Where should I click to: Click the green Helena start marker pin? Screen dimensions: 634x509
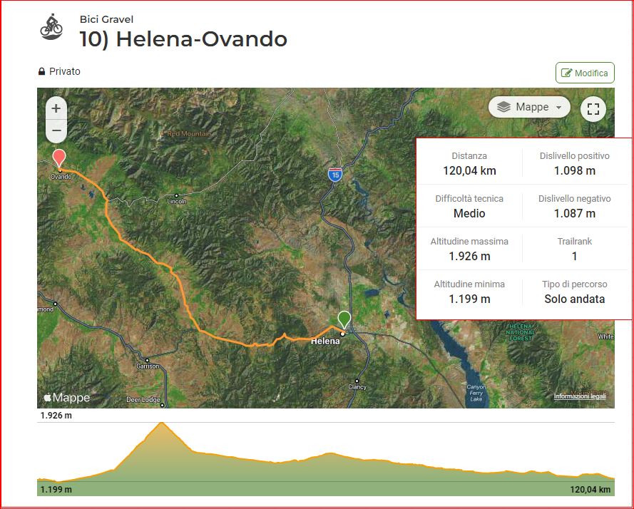(x=344, y=320)
